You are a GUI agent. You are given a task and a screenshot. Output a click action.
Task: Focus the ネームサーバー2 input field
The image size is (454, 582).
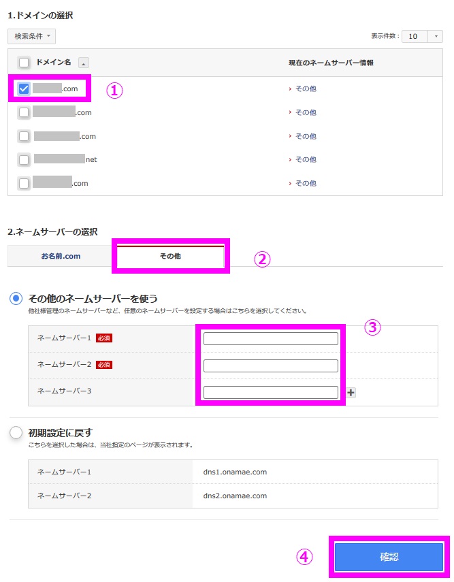(271, 366)
